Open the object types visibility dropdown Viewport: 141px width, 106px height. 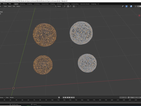pos(123,6)
